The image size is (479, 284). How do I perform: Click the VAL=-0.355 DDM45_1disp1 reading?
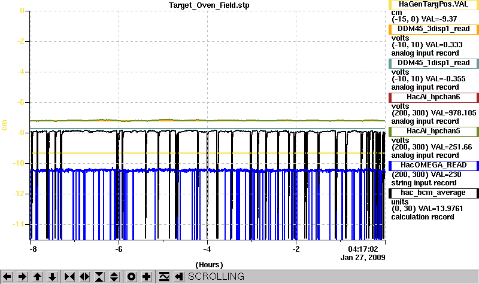445,79
